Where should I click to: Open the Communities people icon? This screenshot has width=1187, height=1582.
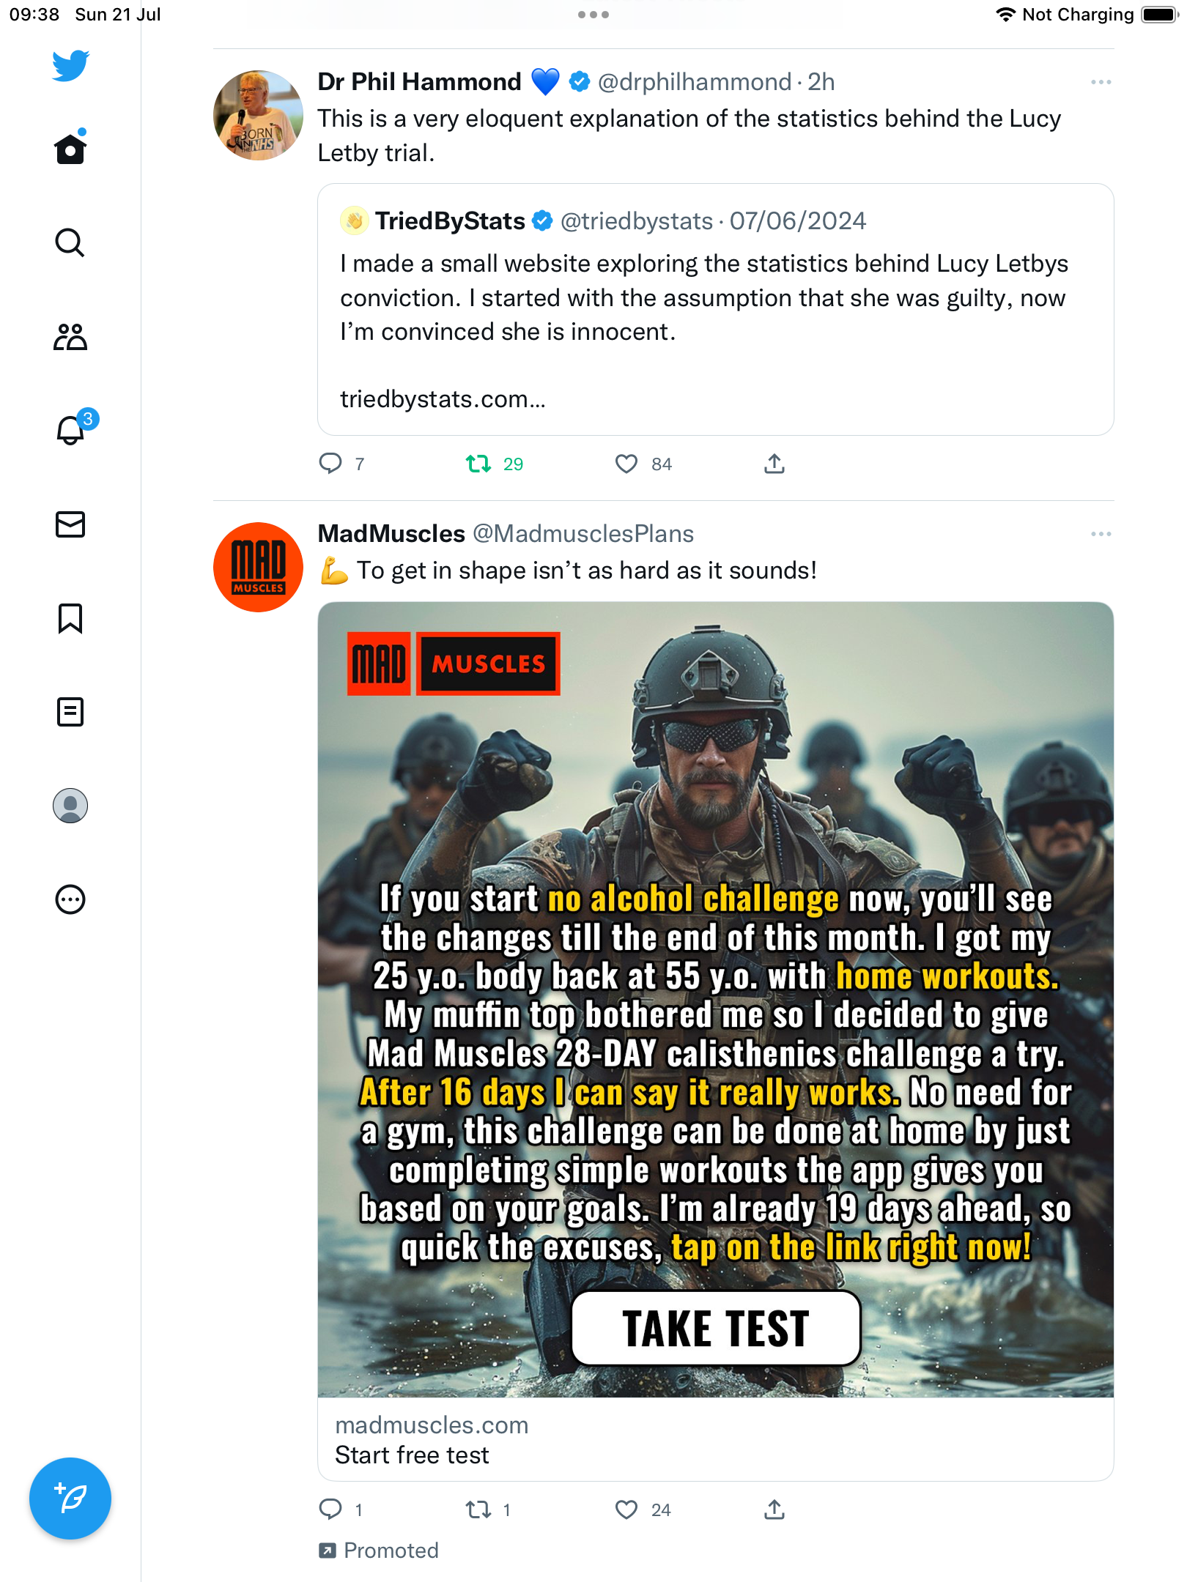pyautogui.click(x=70, y=337)
